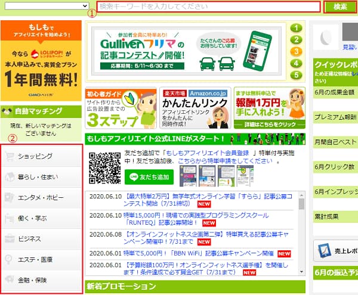The width and height of the screenshot is (358, 295).
Task: Click the house icon for 暮らし・住まい
Action: (10, 177)
